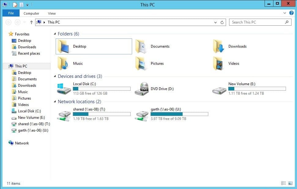Screen dimensions: 297x189
Task: Click the shared (T:) capacity bar
Action: (102, 114)
